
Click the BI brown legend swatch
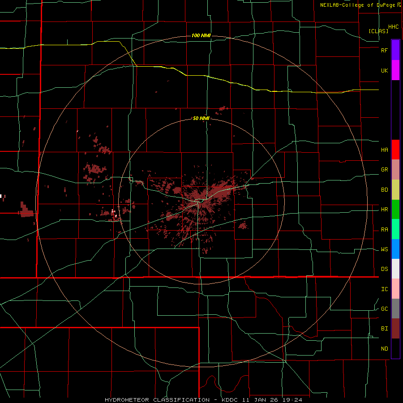[x=395, y=329]
